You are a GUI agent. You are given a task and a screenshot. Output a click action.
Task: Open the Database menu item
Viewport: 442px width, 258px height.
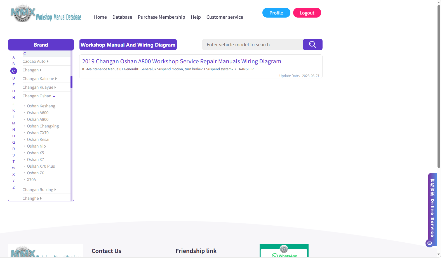(x=122, y=17)
